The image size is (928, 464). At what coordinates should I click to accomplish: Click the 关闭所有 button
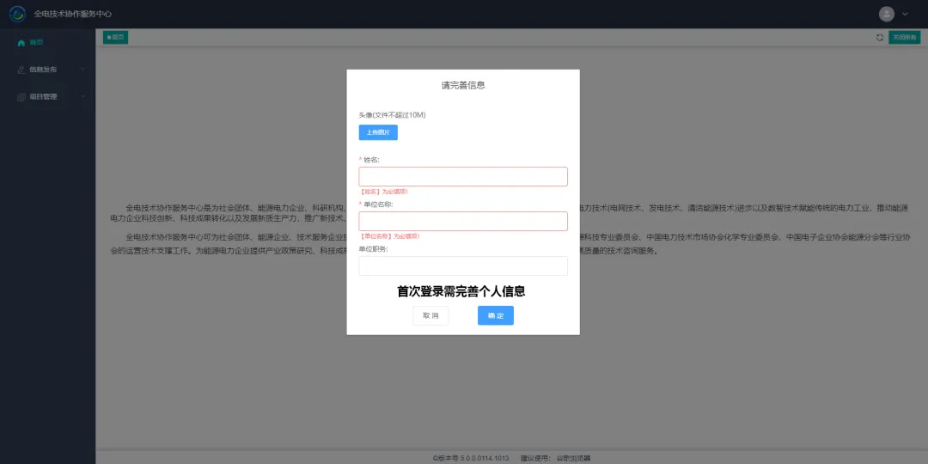904,37
